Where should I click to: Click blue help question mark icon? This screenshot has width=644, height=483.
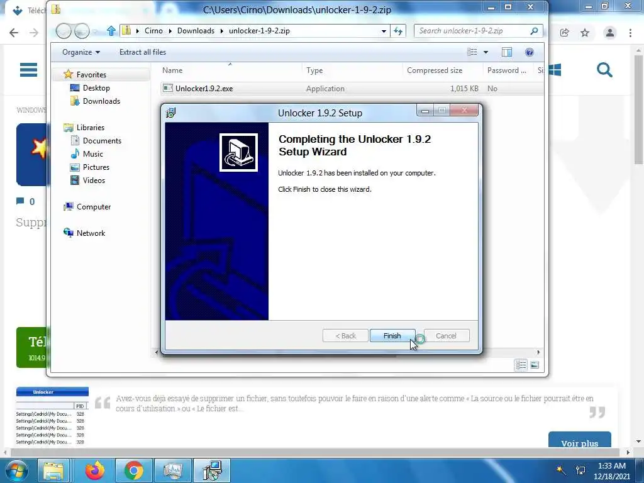click(x=530, y=52)
